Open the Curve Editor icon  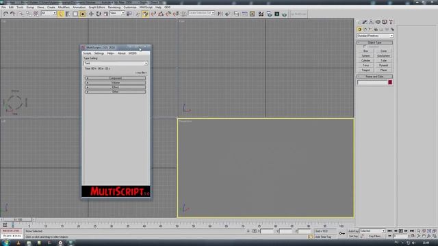click(x=245, y=14)
